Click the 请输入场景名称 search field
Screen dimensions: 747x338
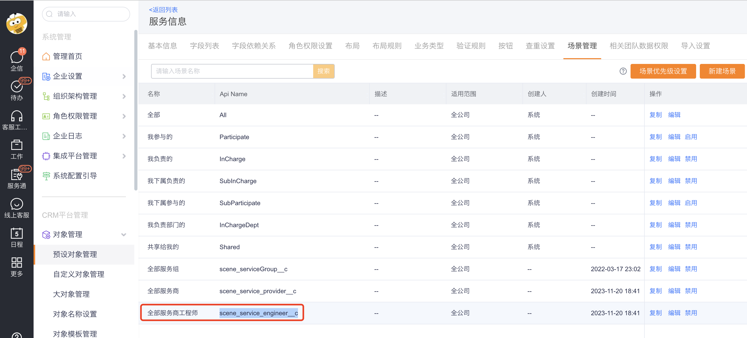pyautogui.click(x=232, y=71)
